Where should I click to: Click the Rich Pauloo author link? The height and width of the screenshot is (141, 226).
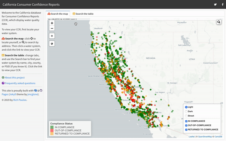coord(20,100)
